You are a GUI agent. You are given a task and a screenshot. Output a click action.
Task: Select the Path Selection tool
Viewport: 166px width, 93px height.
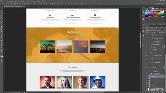(x=2, y=45)
